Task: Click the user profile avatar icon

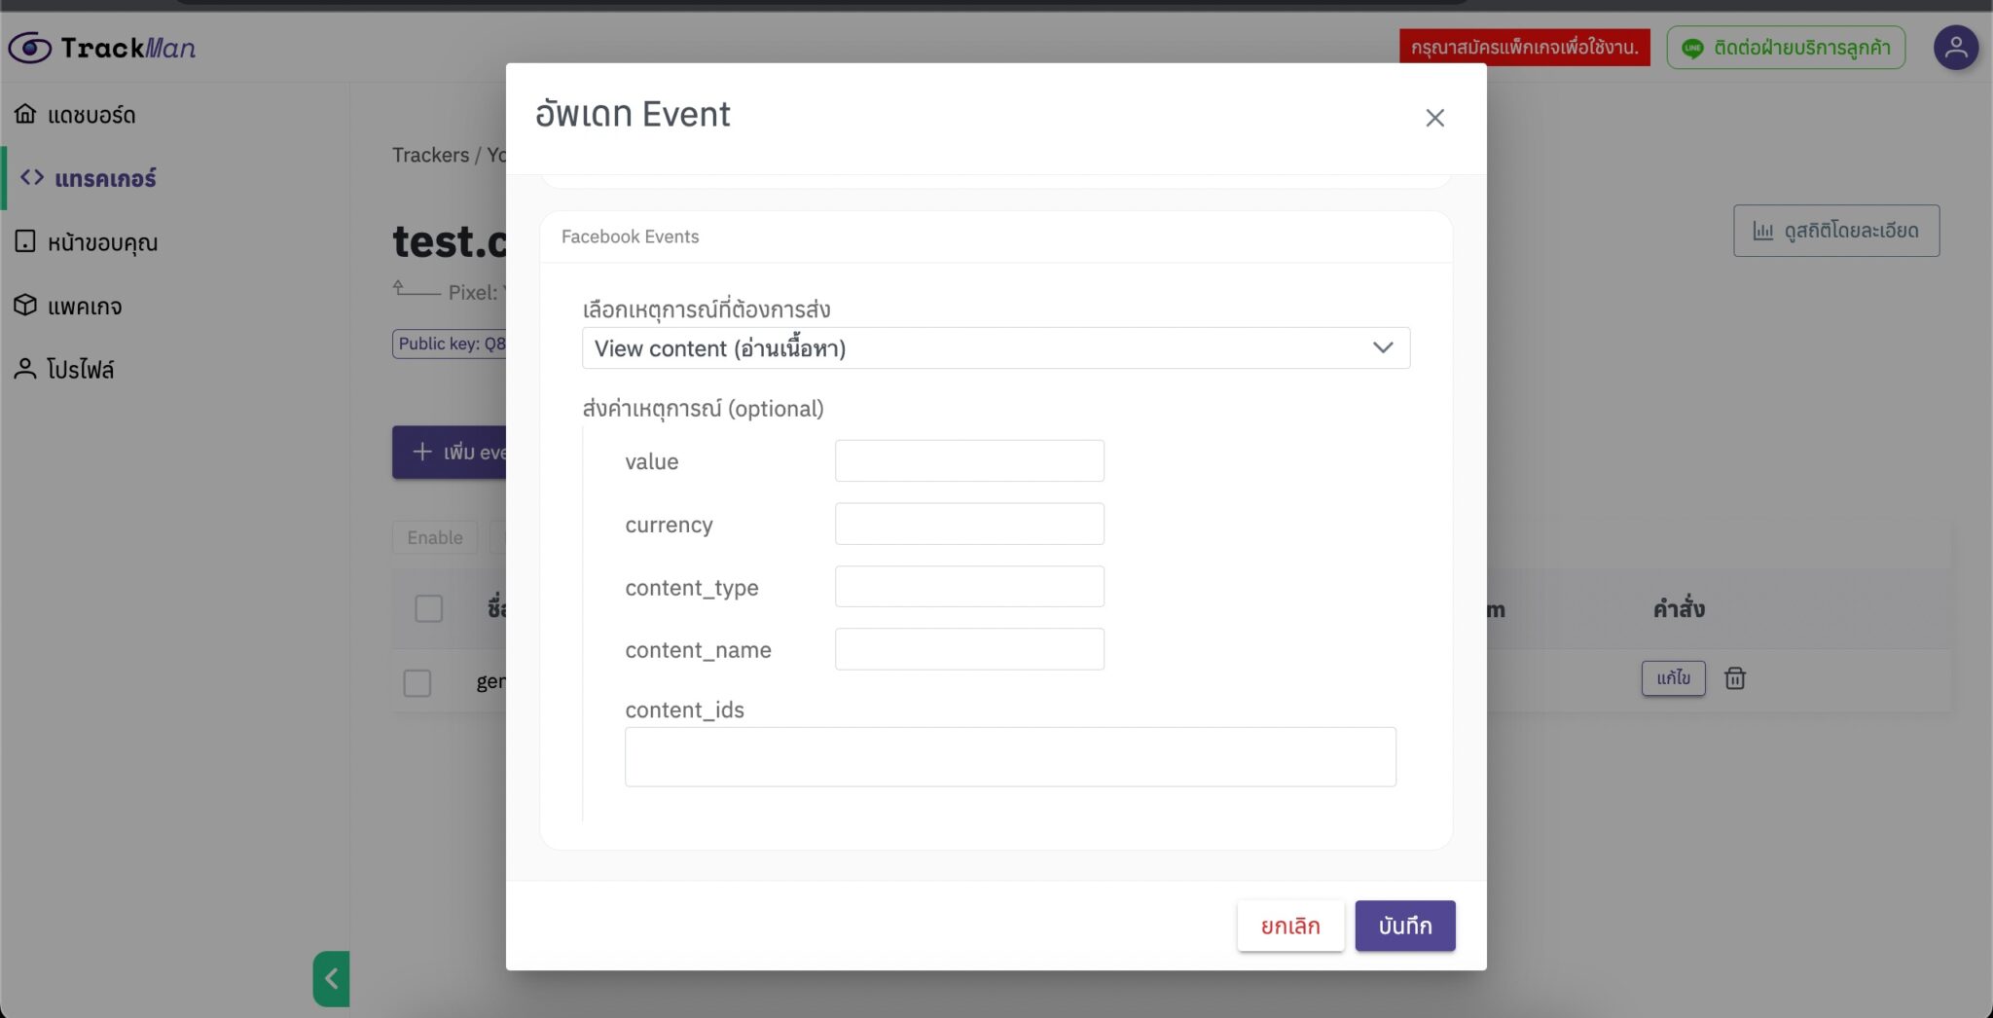Action: coord(1955,48)
